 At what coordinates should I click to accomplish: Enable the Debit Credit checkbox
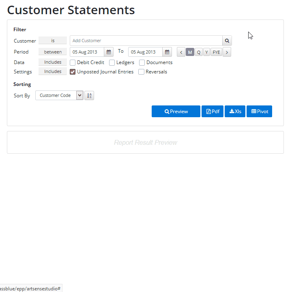(x=73, y=62)
